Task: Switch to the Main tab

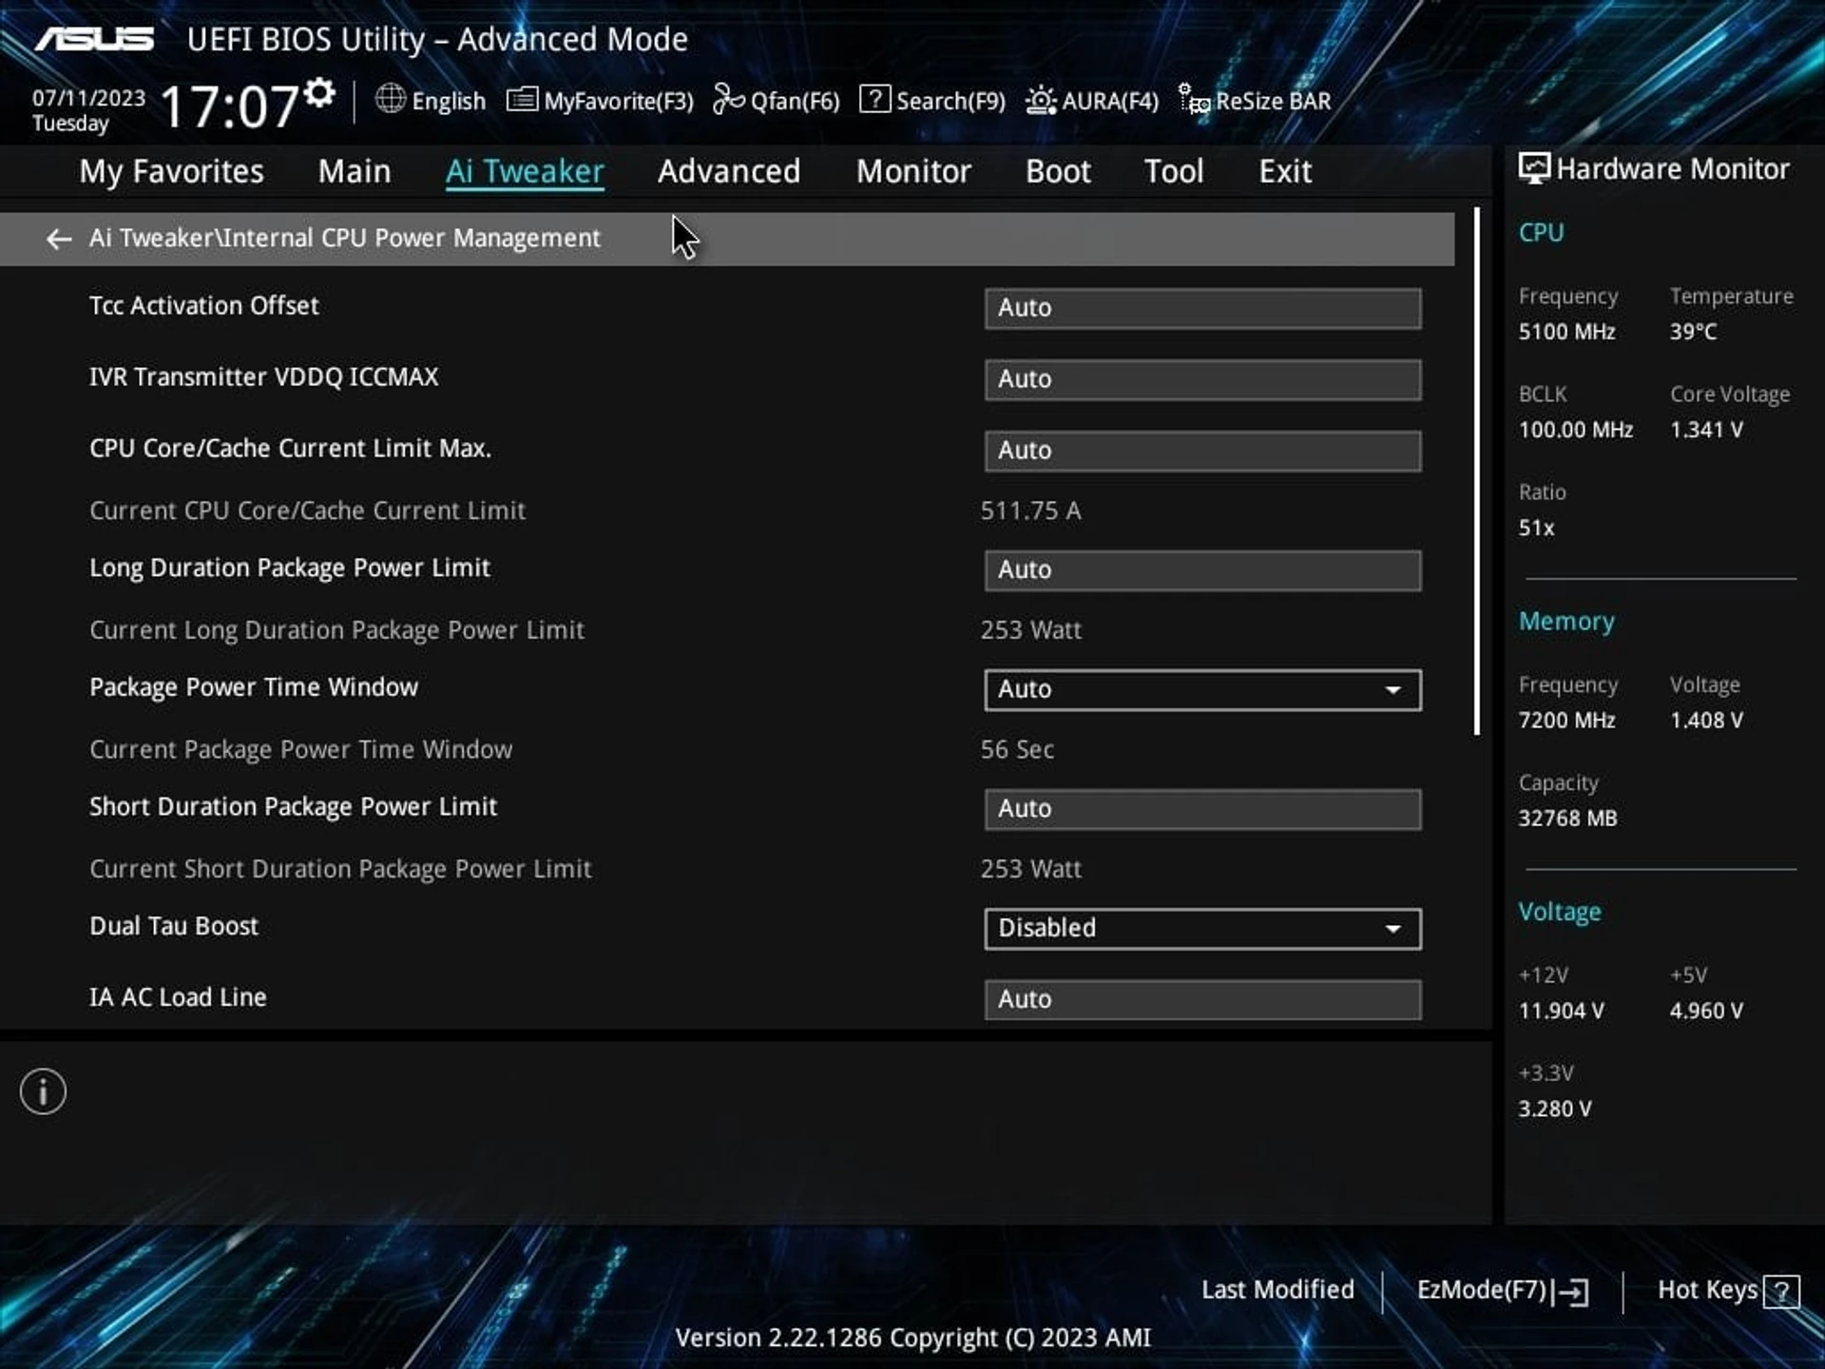Action: pyautogui.click(x=355, y=172)
